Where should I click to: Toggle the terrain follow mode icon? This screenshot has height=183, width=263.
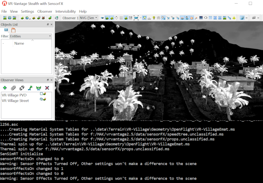[107, 18]
